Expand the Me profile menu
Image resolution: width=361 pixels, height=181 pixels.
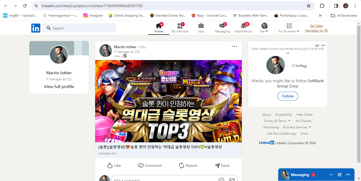[264, 28]
